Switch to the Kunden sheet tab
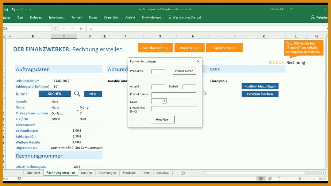The height and width of the screenshot is (186, 331). tap(86, 173)
